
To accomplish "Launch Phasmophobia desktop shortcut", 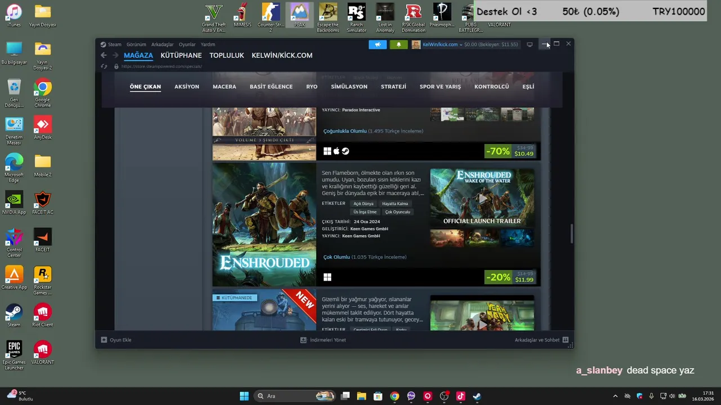I will [x=442, y=15].
